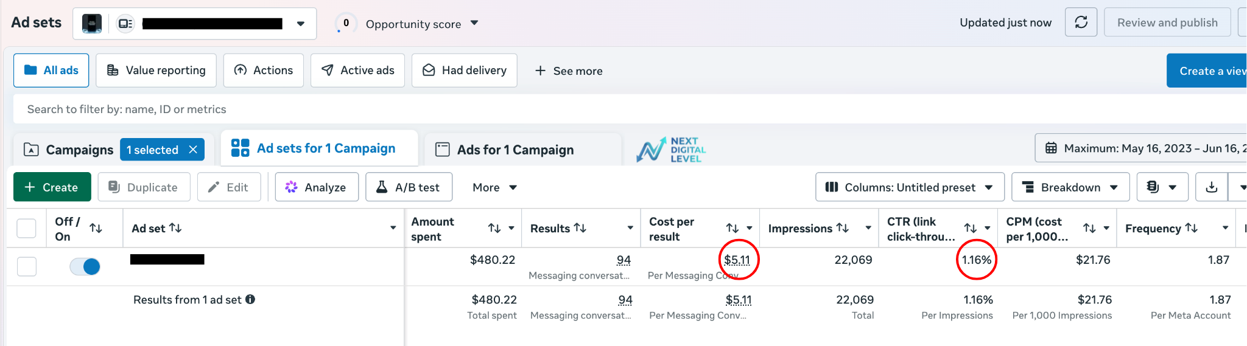
Task: Open the Columns: Untitled preset dropdown
Action: click(910, 187)
